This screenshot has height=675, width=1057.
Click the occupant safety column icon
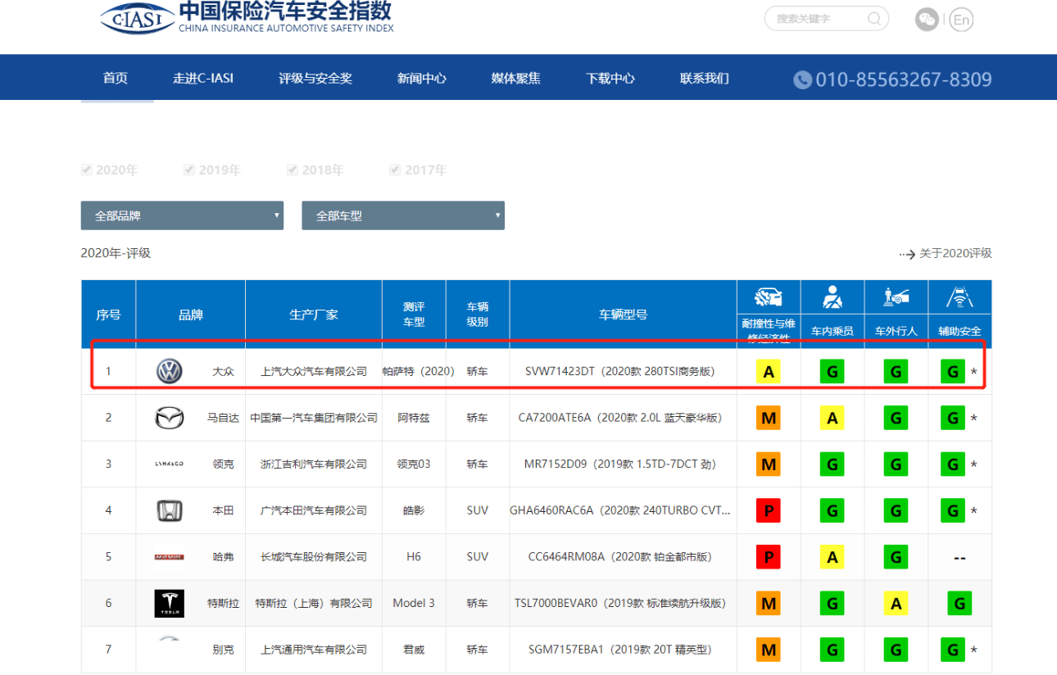[x=832, y=297]
